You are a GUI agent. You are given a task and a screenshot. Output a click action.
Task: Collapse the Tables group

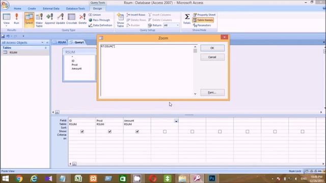click(46, 48)
